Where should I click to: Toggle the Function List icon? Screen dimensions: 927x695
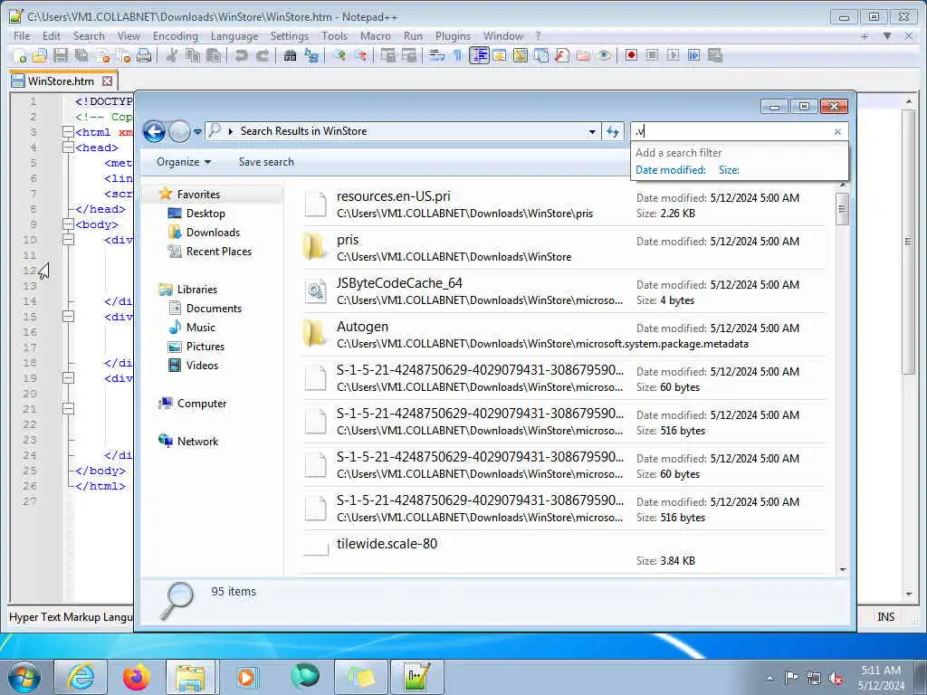(x=562, y=55)
